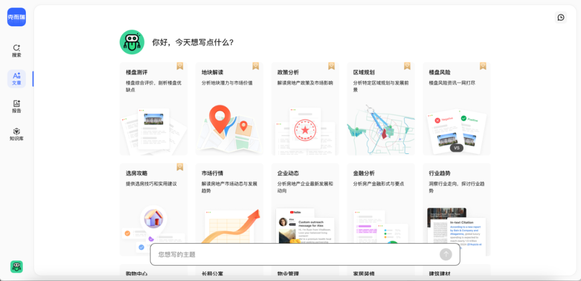The image size is (581, 281).
Task: Click the robot avatar at the sidebar bottom
Action: click(x=17, y=266)
